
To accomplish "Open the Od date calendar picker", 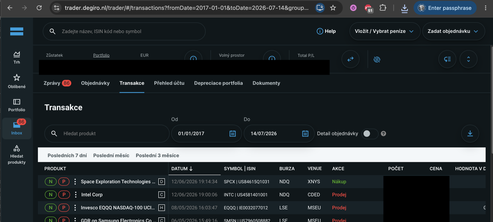I will point(233,134).
